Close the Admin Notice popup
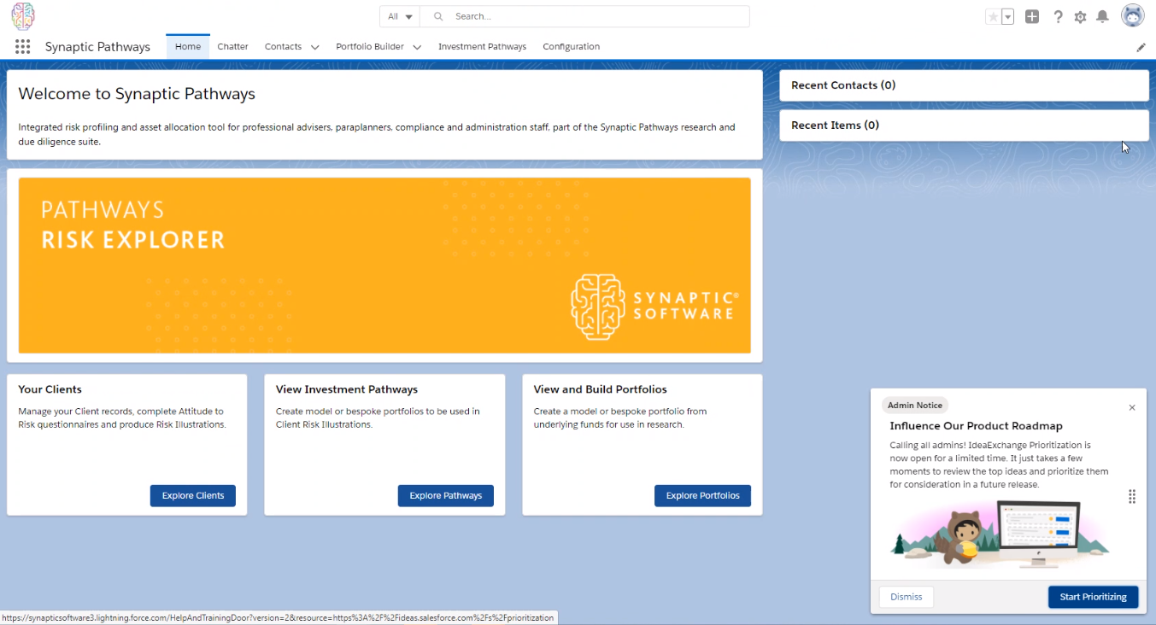 click(1132, 407)
